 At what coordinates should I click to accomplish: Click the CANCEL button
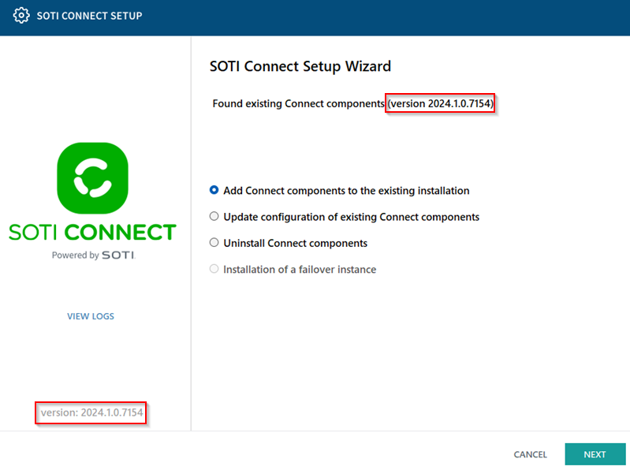(x=531, y=454)
